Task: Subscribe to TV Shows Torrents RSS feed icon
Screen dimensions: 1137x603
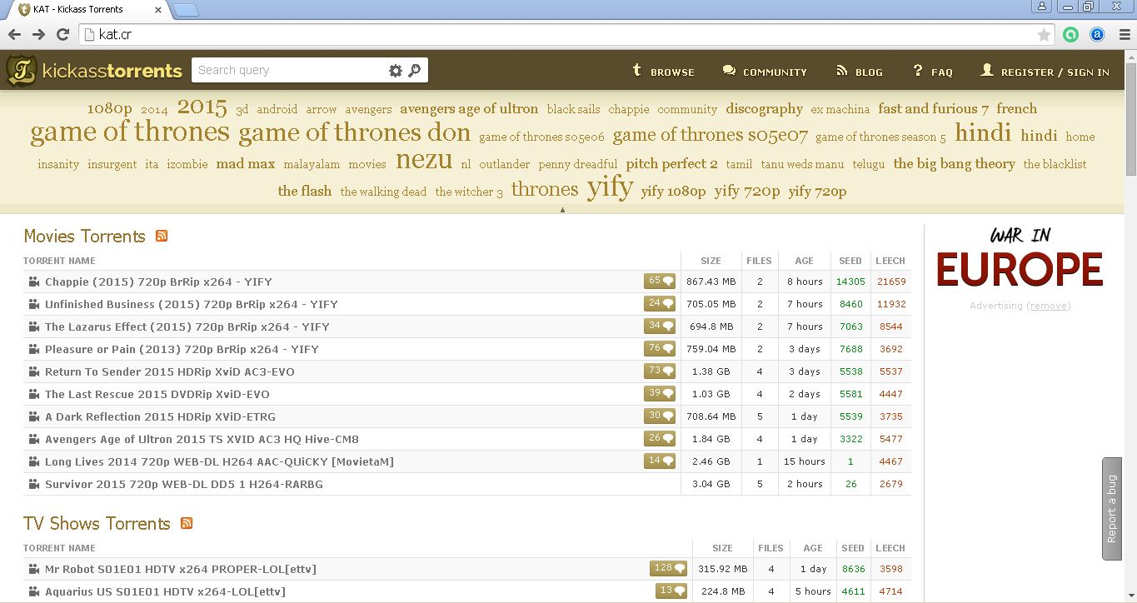Action: (187, 523)
